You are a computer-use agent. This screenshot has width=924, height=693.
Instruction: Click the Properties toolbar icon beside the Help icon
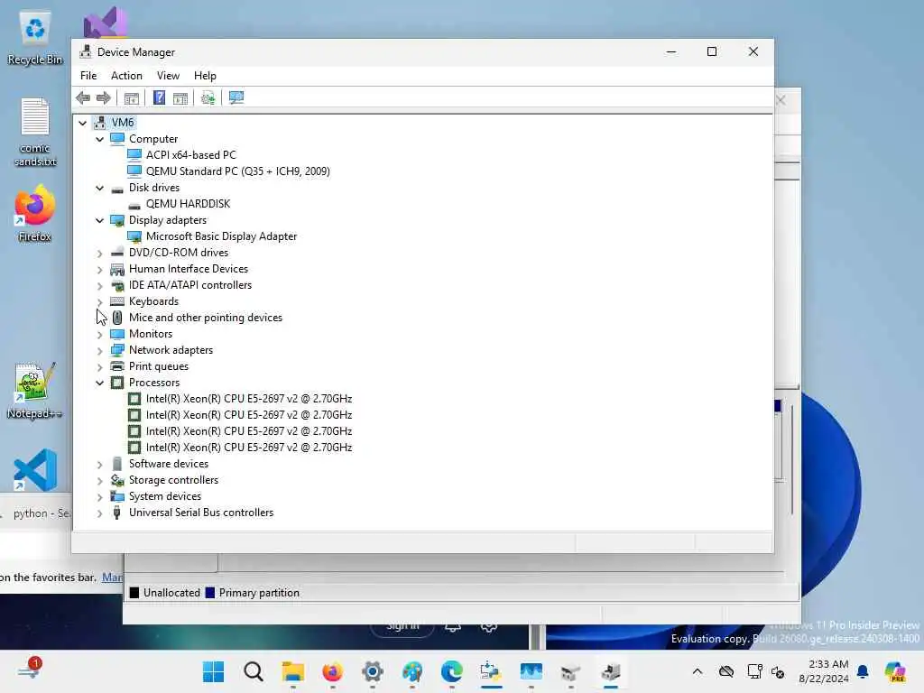[x=180, y=97]
